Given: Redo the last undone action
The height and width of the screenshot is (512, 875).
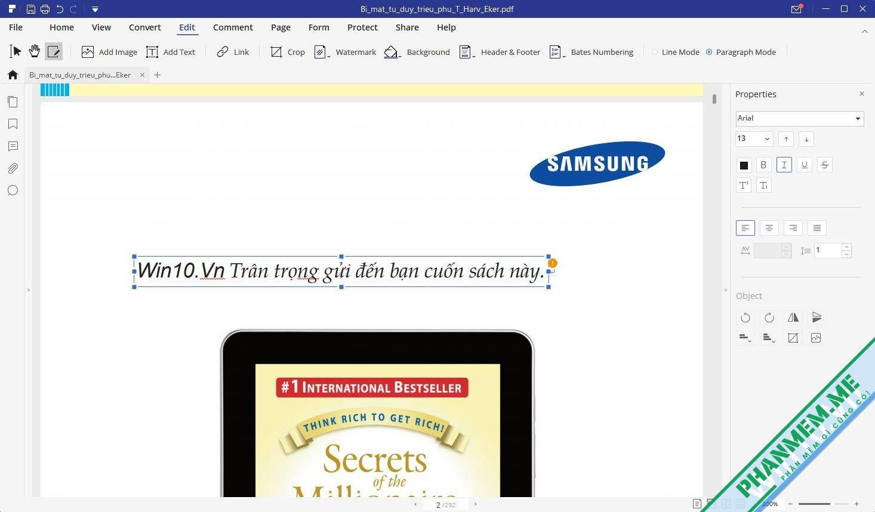Looking at the screenshot, I should pos(73,9).
